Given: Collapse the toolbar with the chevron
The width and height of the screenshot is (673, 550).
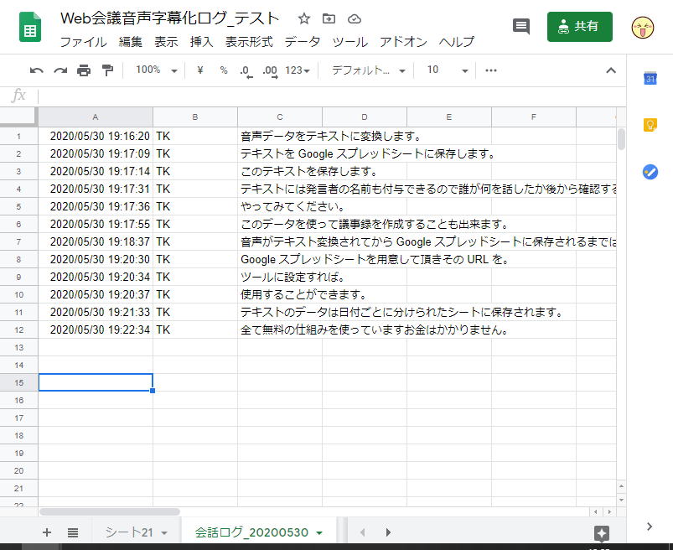Looking at the screenshot, I should pos(611,70).
